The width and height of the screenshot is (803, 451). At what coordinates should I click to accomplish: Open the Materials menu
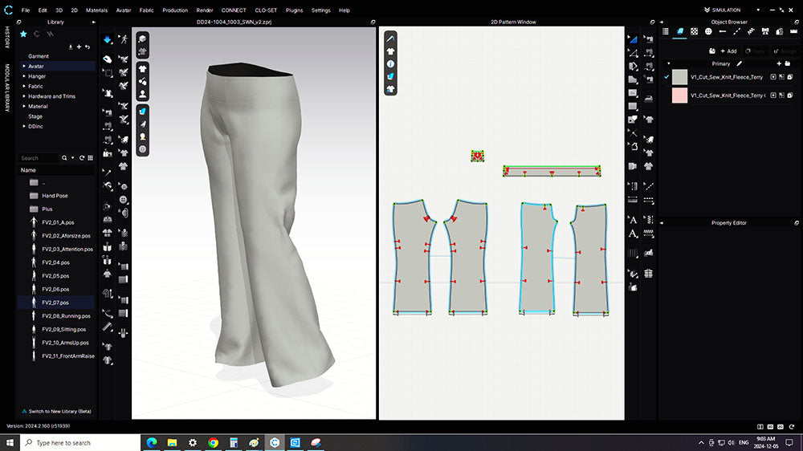tap(96, 10)
